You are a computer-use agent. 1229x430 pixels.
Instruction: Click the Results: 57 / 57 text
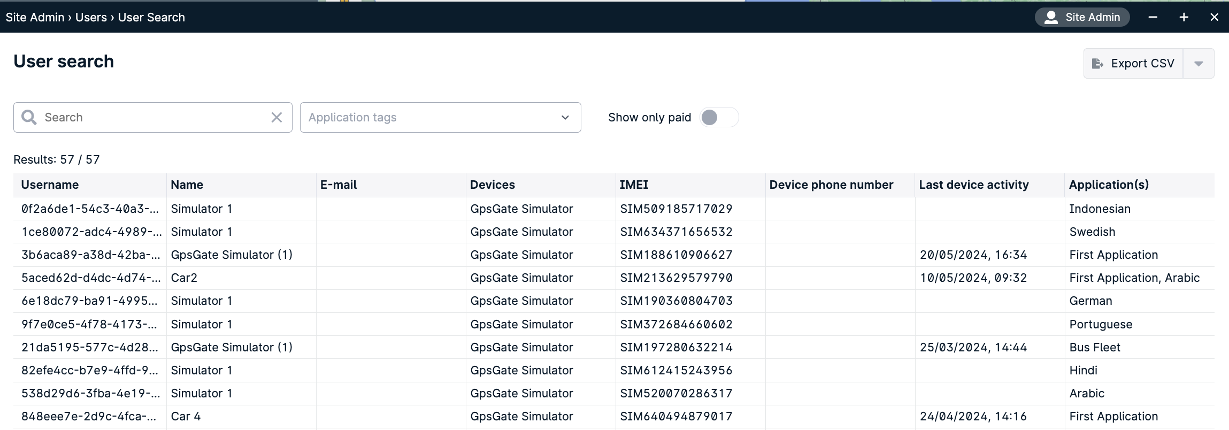point(56,159)
